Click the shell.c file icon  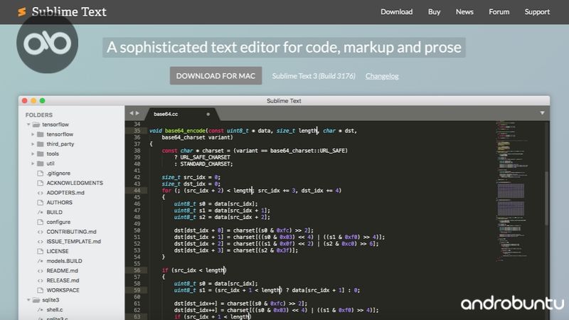41,310
